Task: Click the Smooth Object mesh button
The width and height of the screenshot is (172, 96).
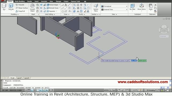Action: coord(32,8)
